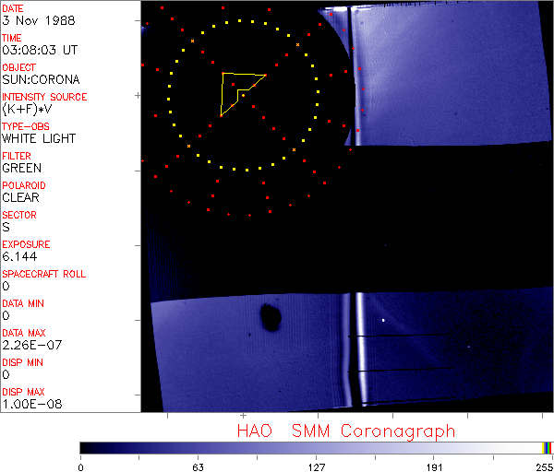The width and height of the screenshot is (554, 472).
Task: Click the 255 label under the color bar
Action: pyautogui.click(x=543, y=466)
